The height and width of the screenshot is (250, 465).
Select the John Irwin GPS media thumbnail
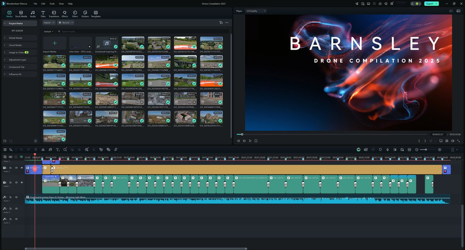point(80,44)
